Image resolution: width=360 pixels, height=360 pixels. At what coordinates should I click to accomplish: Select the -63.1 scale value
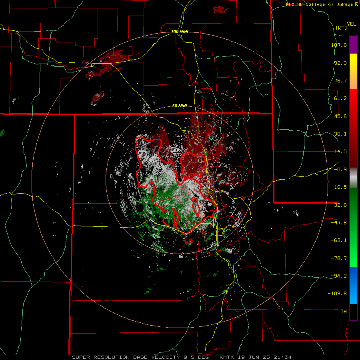(339, 240)
